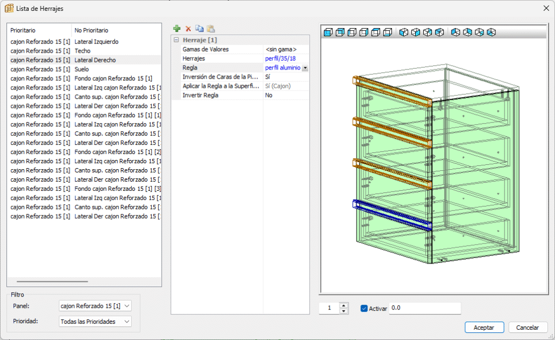The width and height of the screenshot is (555, 340).
Task: Click the Prioritario column header
Action: (x=39, y=30)
